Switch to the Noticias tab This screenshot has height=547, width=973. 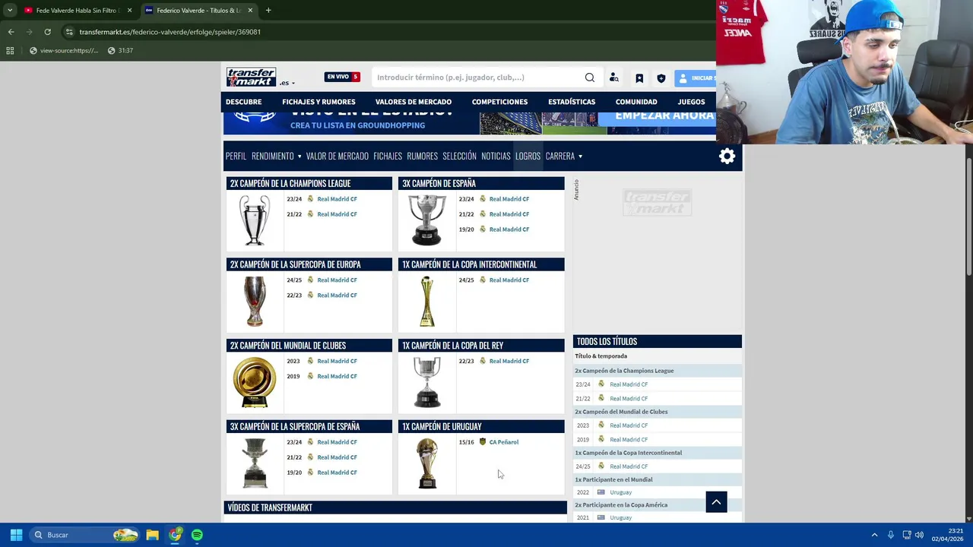(496, 157)
